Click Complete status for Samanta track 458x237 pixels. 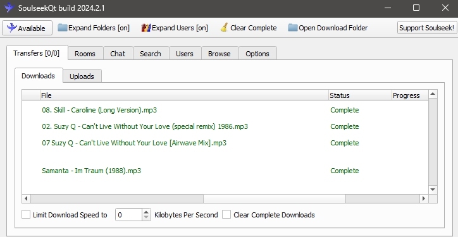pyautogui.click(x=345, y=171)
